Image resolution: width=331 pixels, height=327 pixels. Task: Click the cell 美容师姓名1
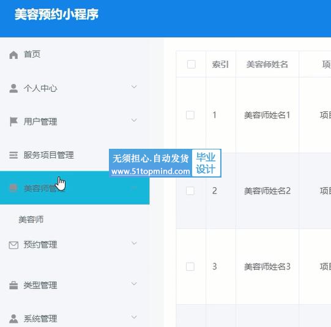click(x=267, y=115)
